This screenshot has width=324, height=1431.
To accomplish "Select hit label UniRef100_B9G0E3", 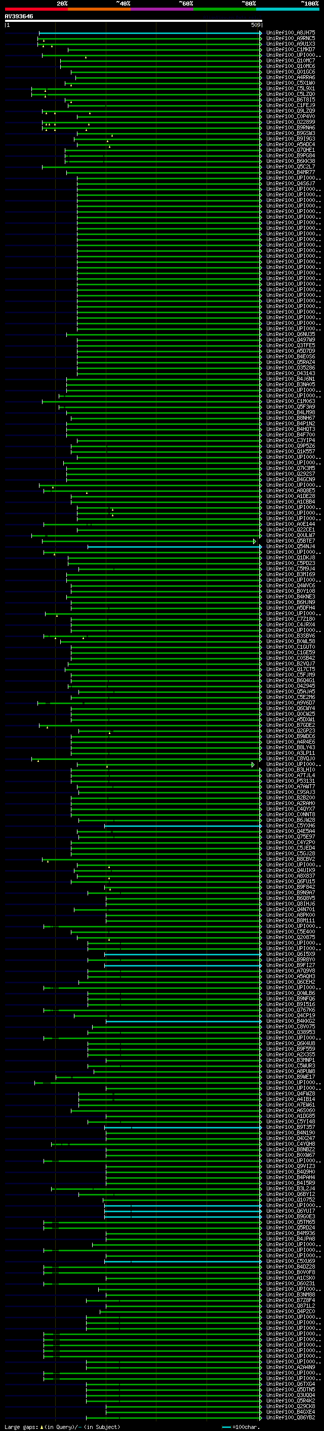I will (x=291, y=1216).
